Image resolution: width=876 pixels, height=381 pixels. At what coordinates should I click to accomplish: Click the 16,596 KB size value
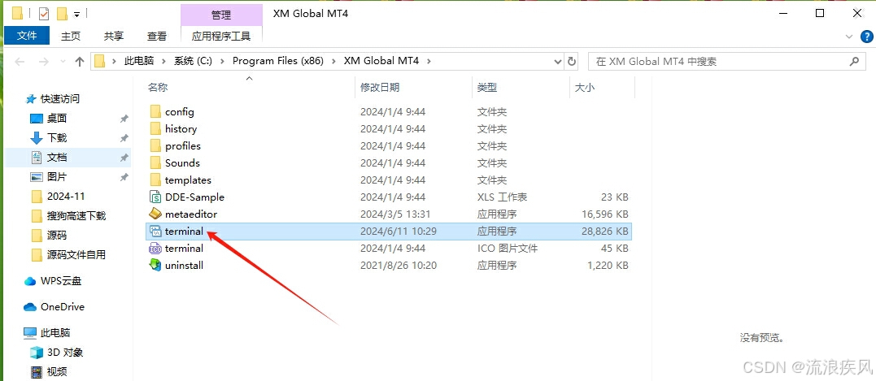click(x=605, y=214)
